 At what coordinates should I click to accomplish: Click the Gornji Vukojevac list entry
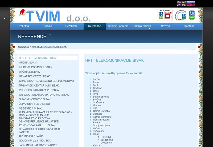[x=102, y=125]
